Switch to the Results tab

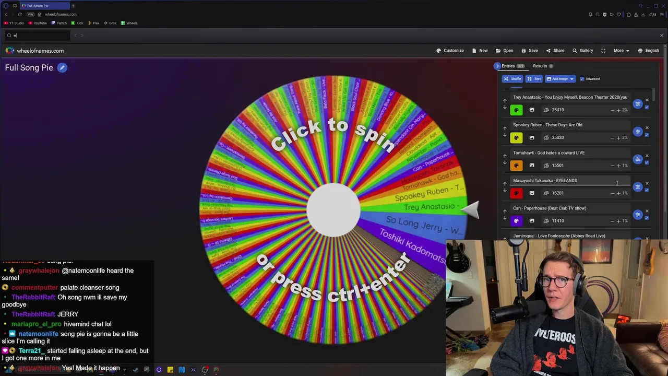point(543,66)
